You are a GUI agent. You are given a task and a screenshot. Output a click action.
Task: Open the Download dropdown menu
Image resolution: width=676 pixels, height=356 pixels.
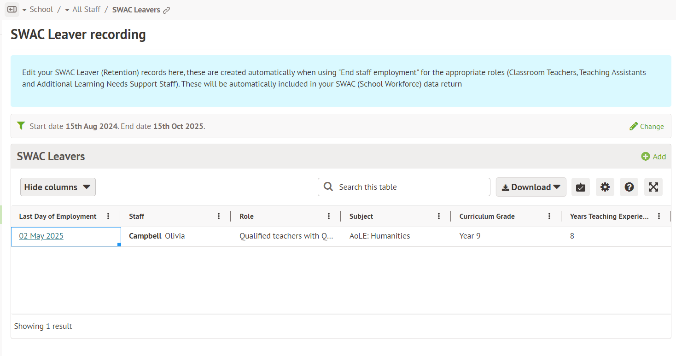coord(530,187)
